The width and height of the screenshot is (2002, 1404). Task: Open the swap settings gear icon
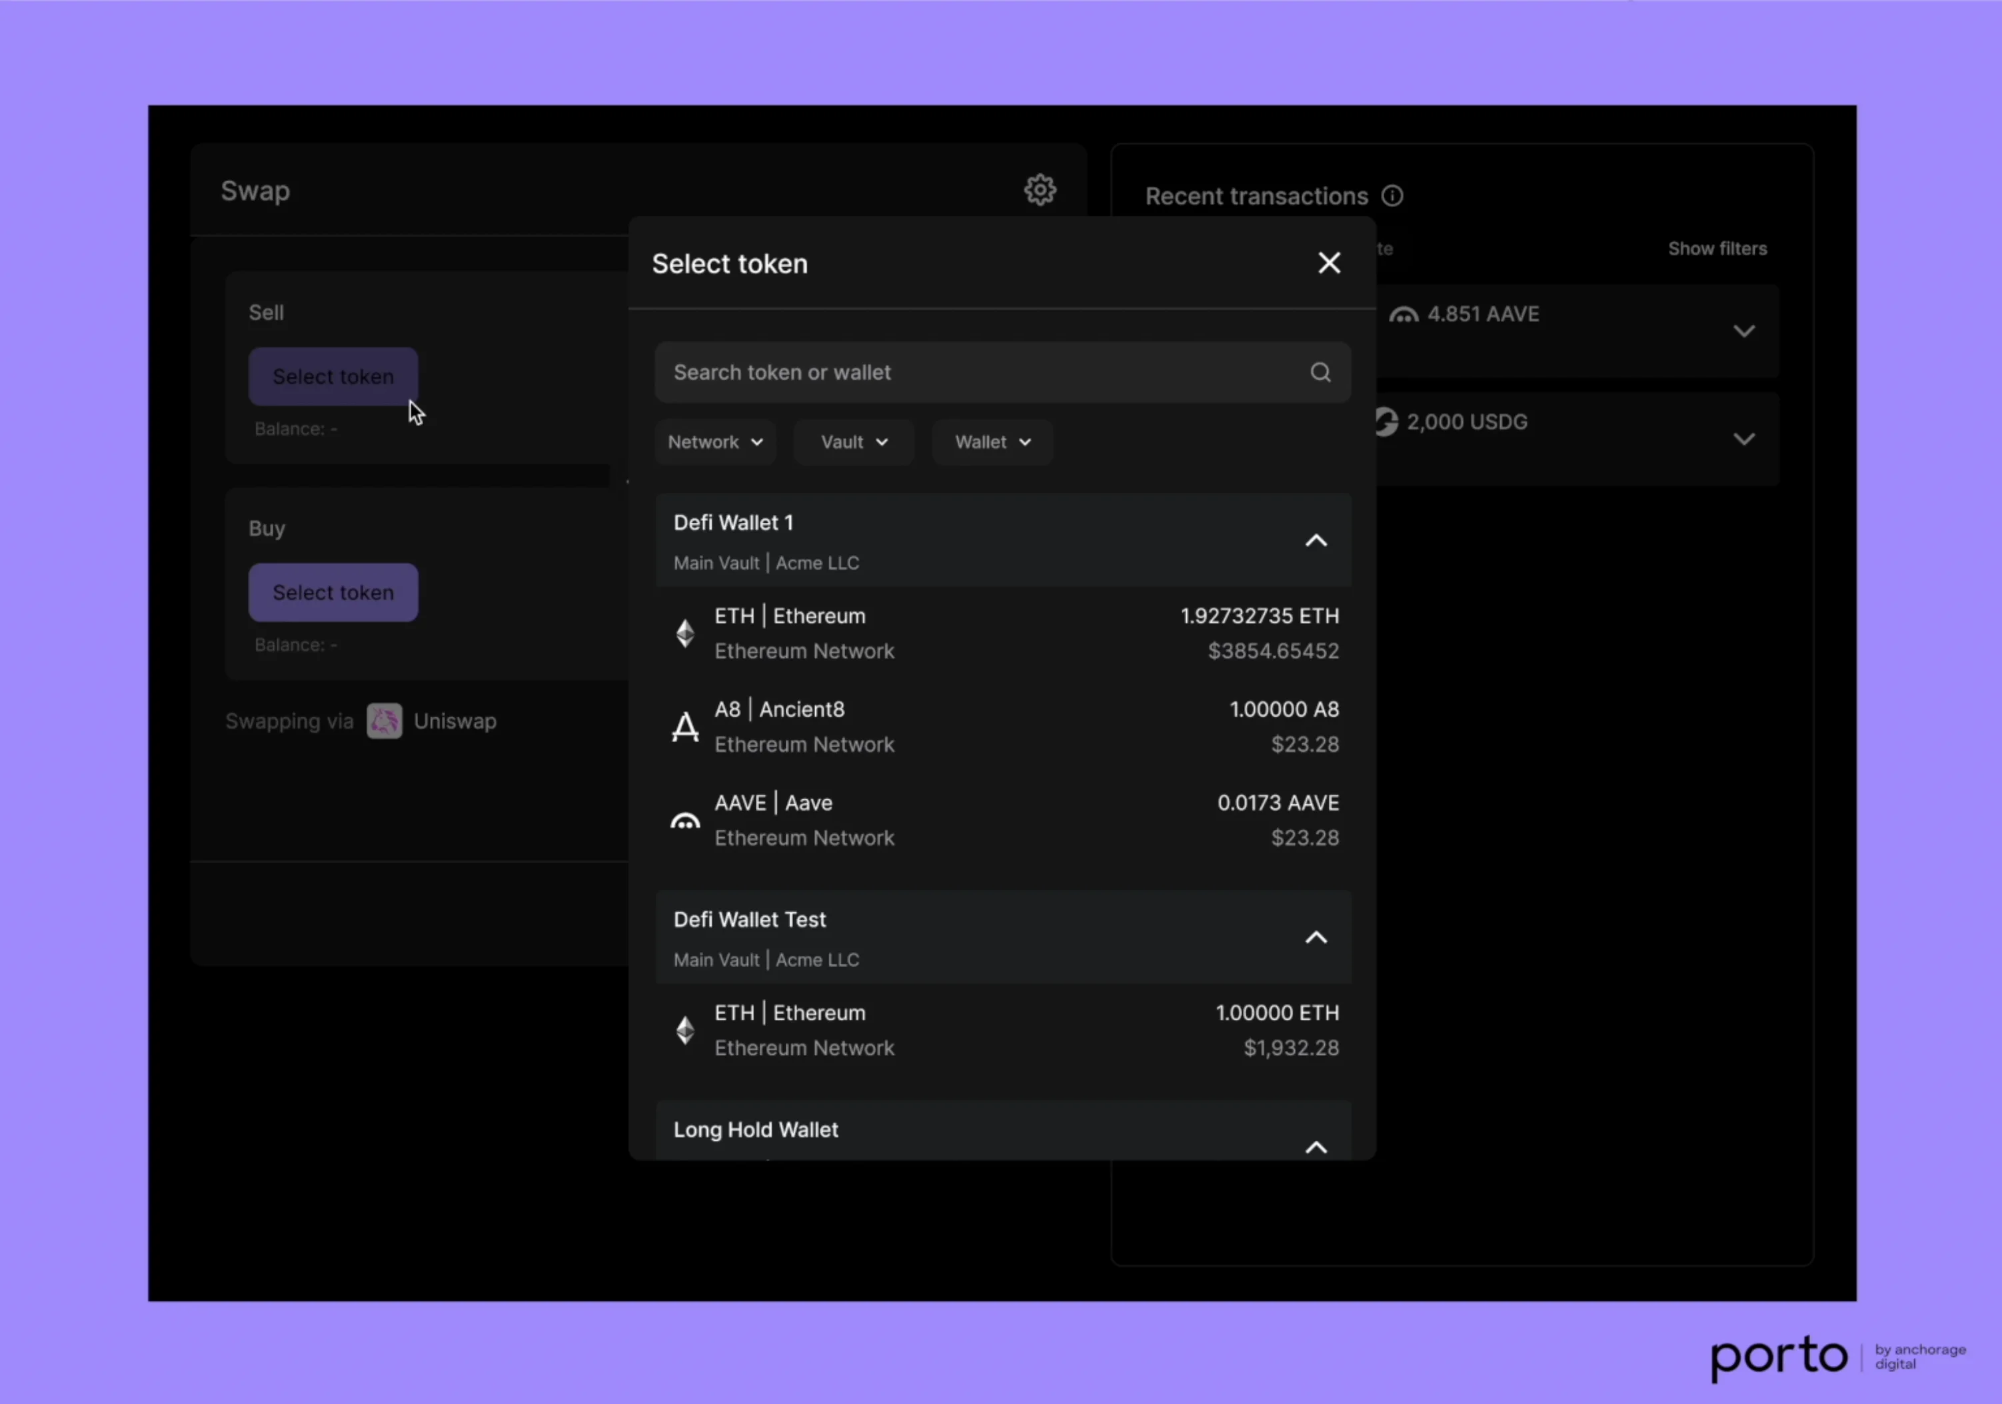(x=1040, y=189)
